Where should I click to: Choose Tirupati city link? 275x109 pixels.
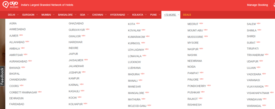[x=253, y=49]
